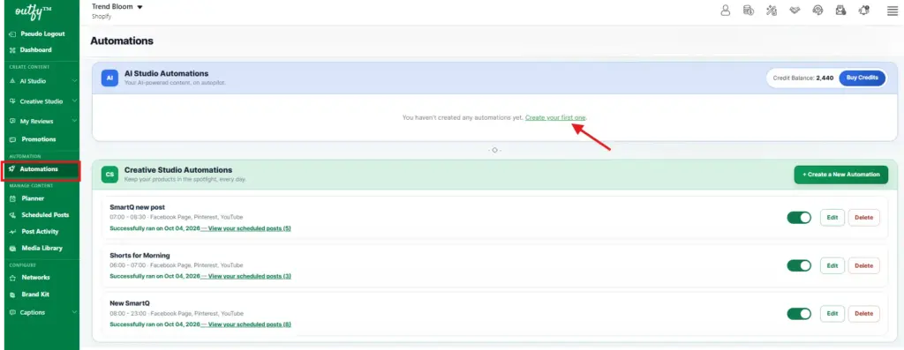
Task: View your scheduled posts (8) link
Action: click(x=249, y=324)
